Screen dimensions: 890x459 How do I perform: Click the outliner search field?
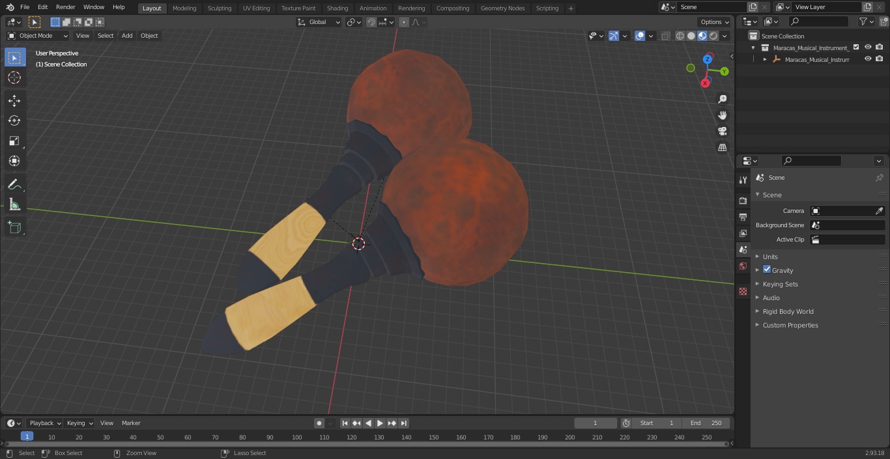tap(818, 21)
